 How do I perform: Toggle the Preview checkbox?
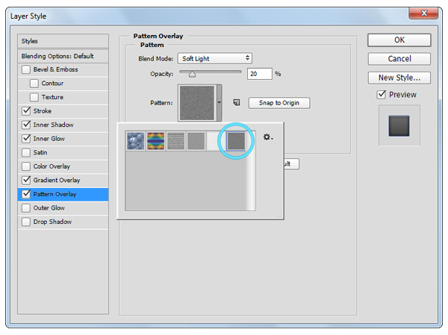point(382,95)
